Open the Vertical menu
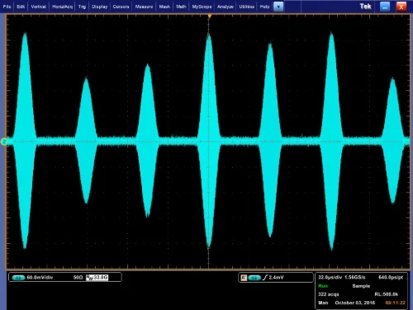413x310 pixels. [38, 7]
